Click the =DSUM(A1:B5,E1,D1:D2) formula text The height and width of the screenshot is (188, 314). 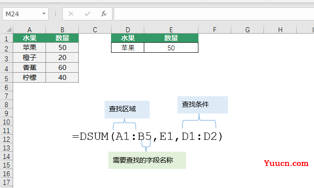point(147,137)
